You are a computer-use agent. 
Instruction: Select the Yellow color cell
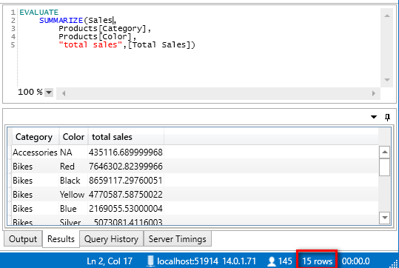click(x=73, y=195)
